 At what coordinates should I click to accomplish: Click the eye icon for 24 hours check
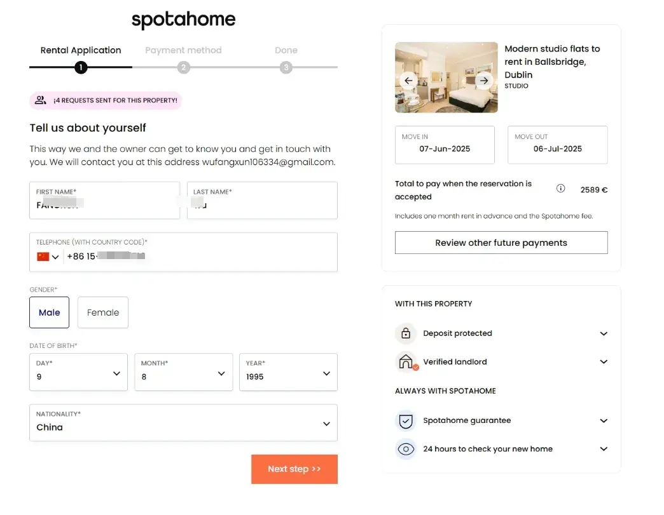406,449
